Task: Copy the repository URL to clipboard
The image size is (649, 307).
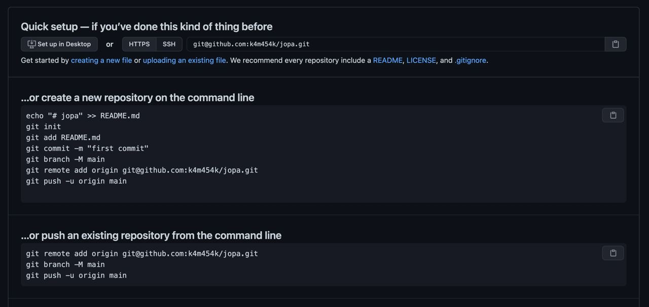Action: pyautogui.click(x=616, y=44)
